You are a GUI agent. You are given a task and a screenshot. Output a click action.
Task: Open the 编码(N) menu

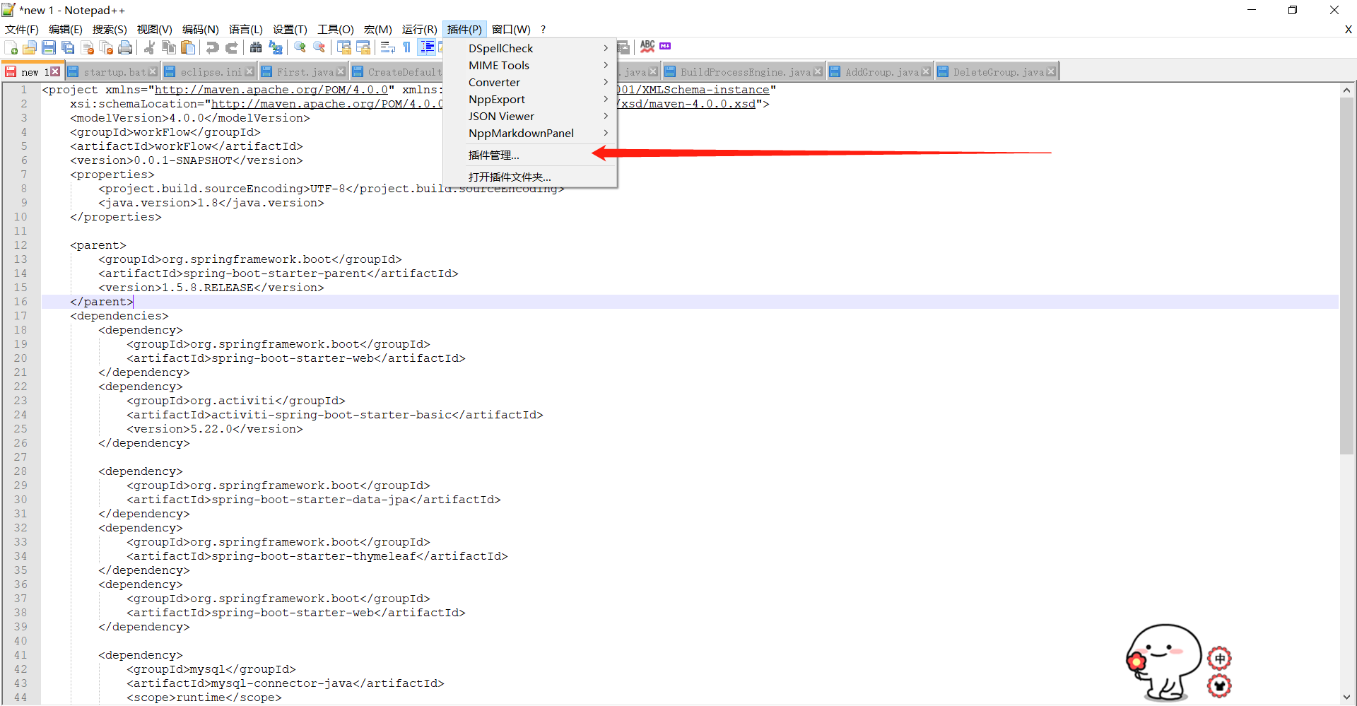tap(200, 29)
